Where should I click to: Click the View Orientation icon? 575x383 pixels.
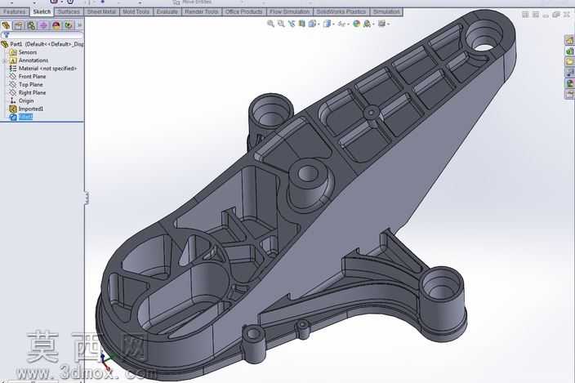click(x=312, y=24)
